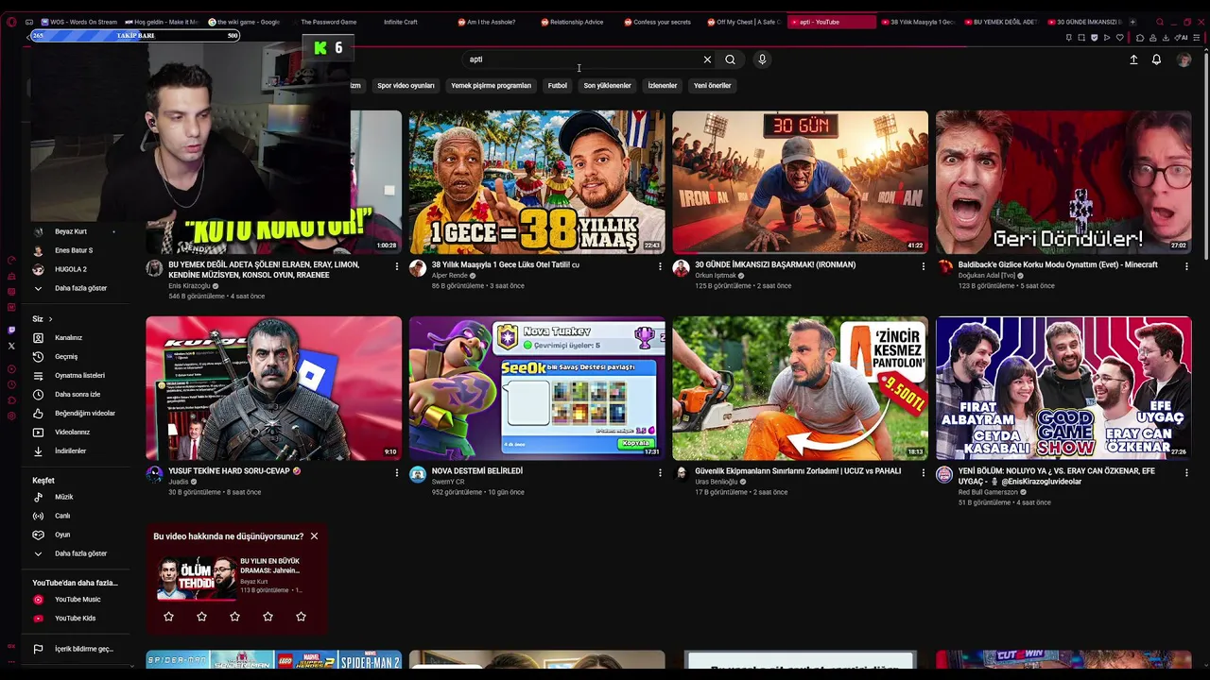Screen dimensions: 1210x680
Task: Select the Son yüklenenler filter chip
Action: tap(607, 86)
